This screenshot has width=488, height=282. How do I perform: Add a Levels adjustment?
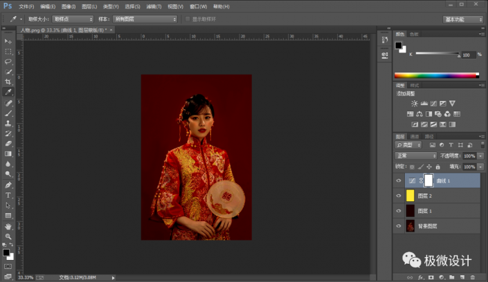424,104
